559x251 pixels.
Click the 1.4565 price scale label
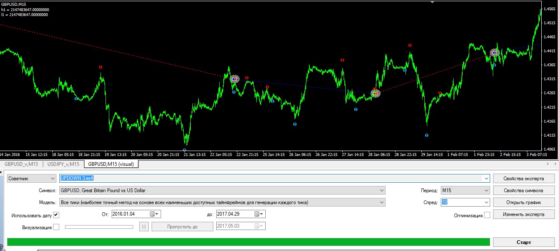pyautogui.click(x=550, y=9)
